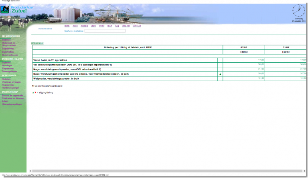Open the ZOEKEN navigation link
Image resolution: width=308 pixels, height=178 pixels.
point(84,26)
